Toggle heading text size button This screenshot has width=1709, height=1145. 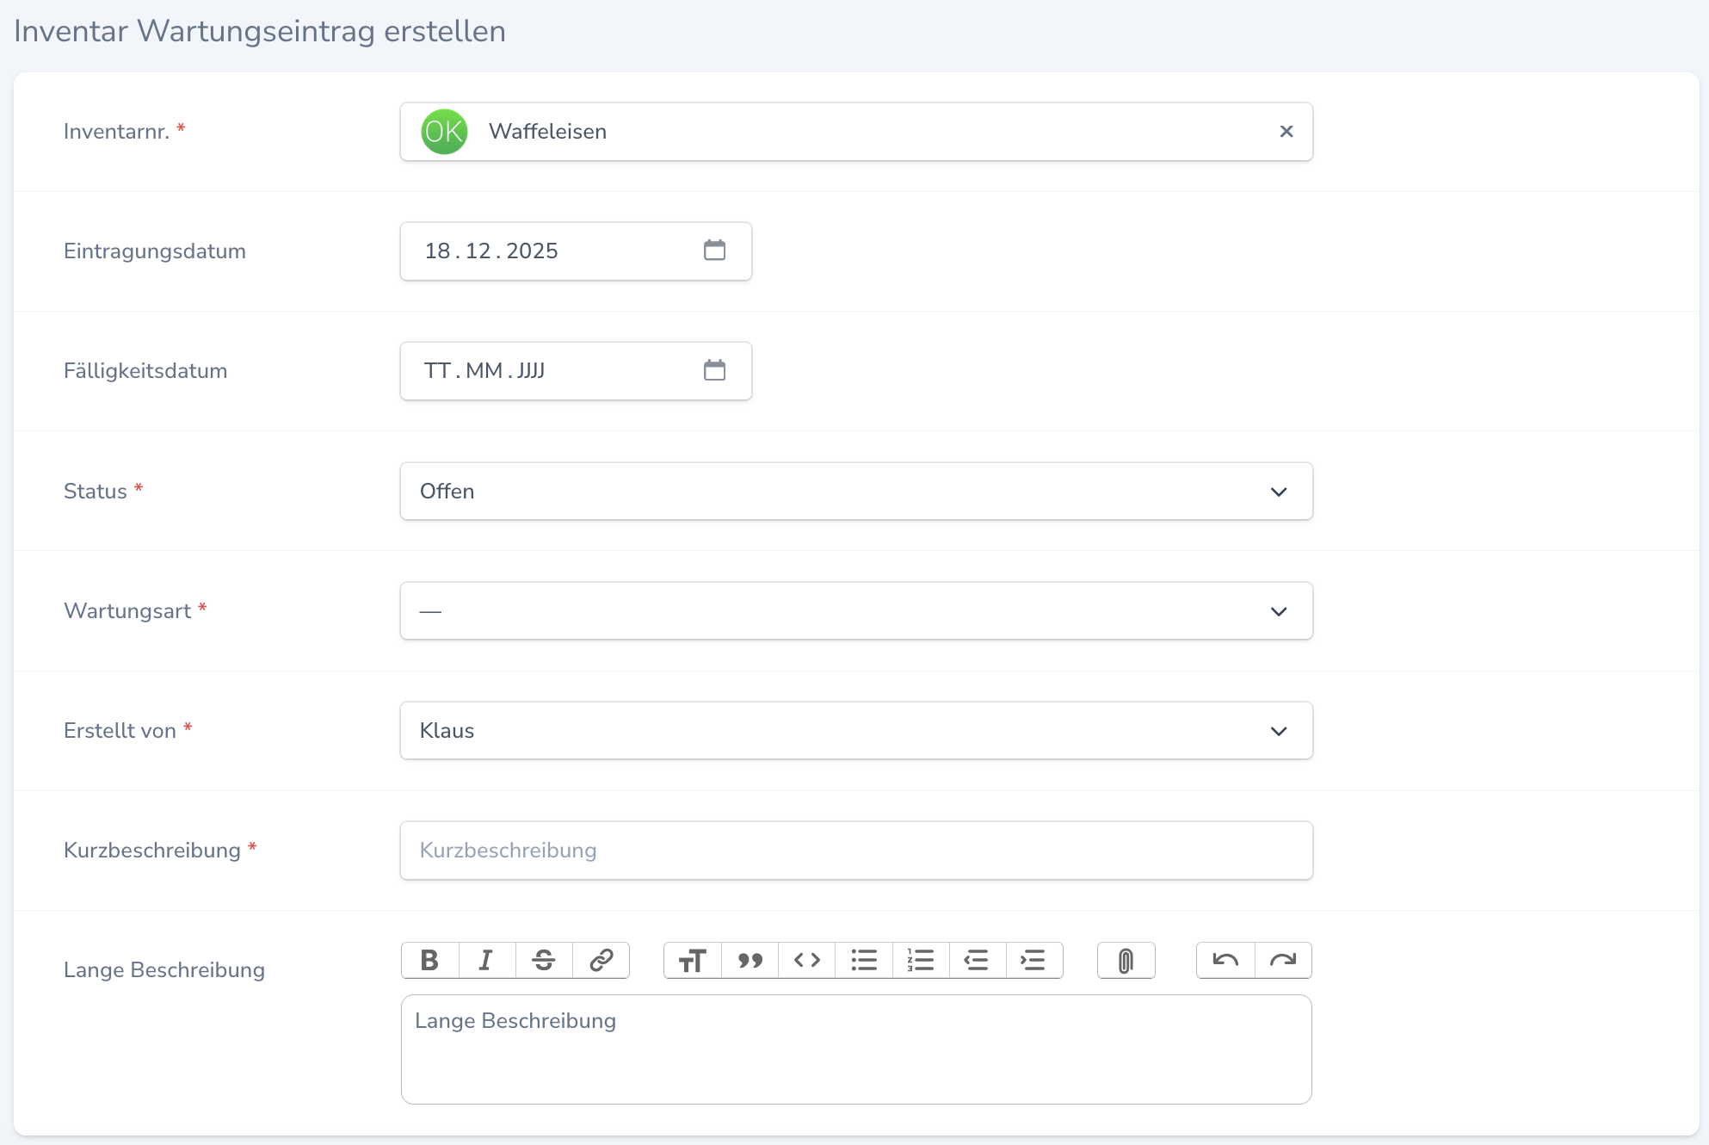click(693, 960)
